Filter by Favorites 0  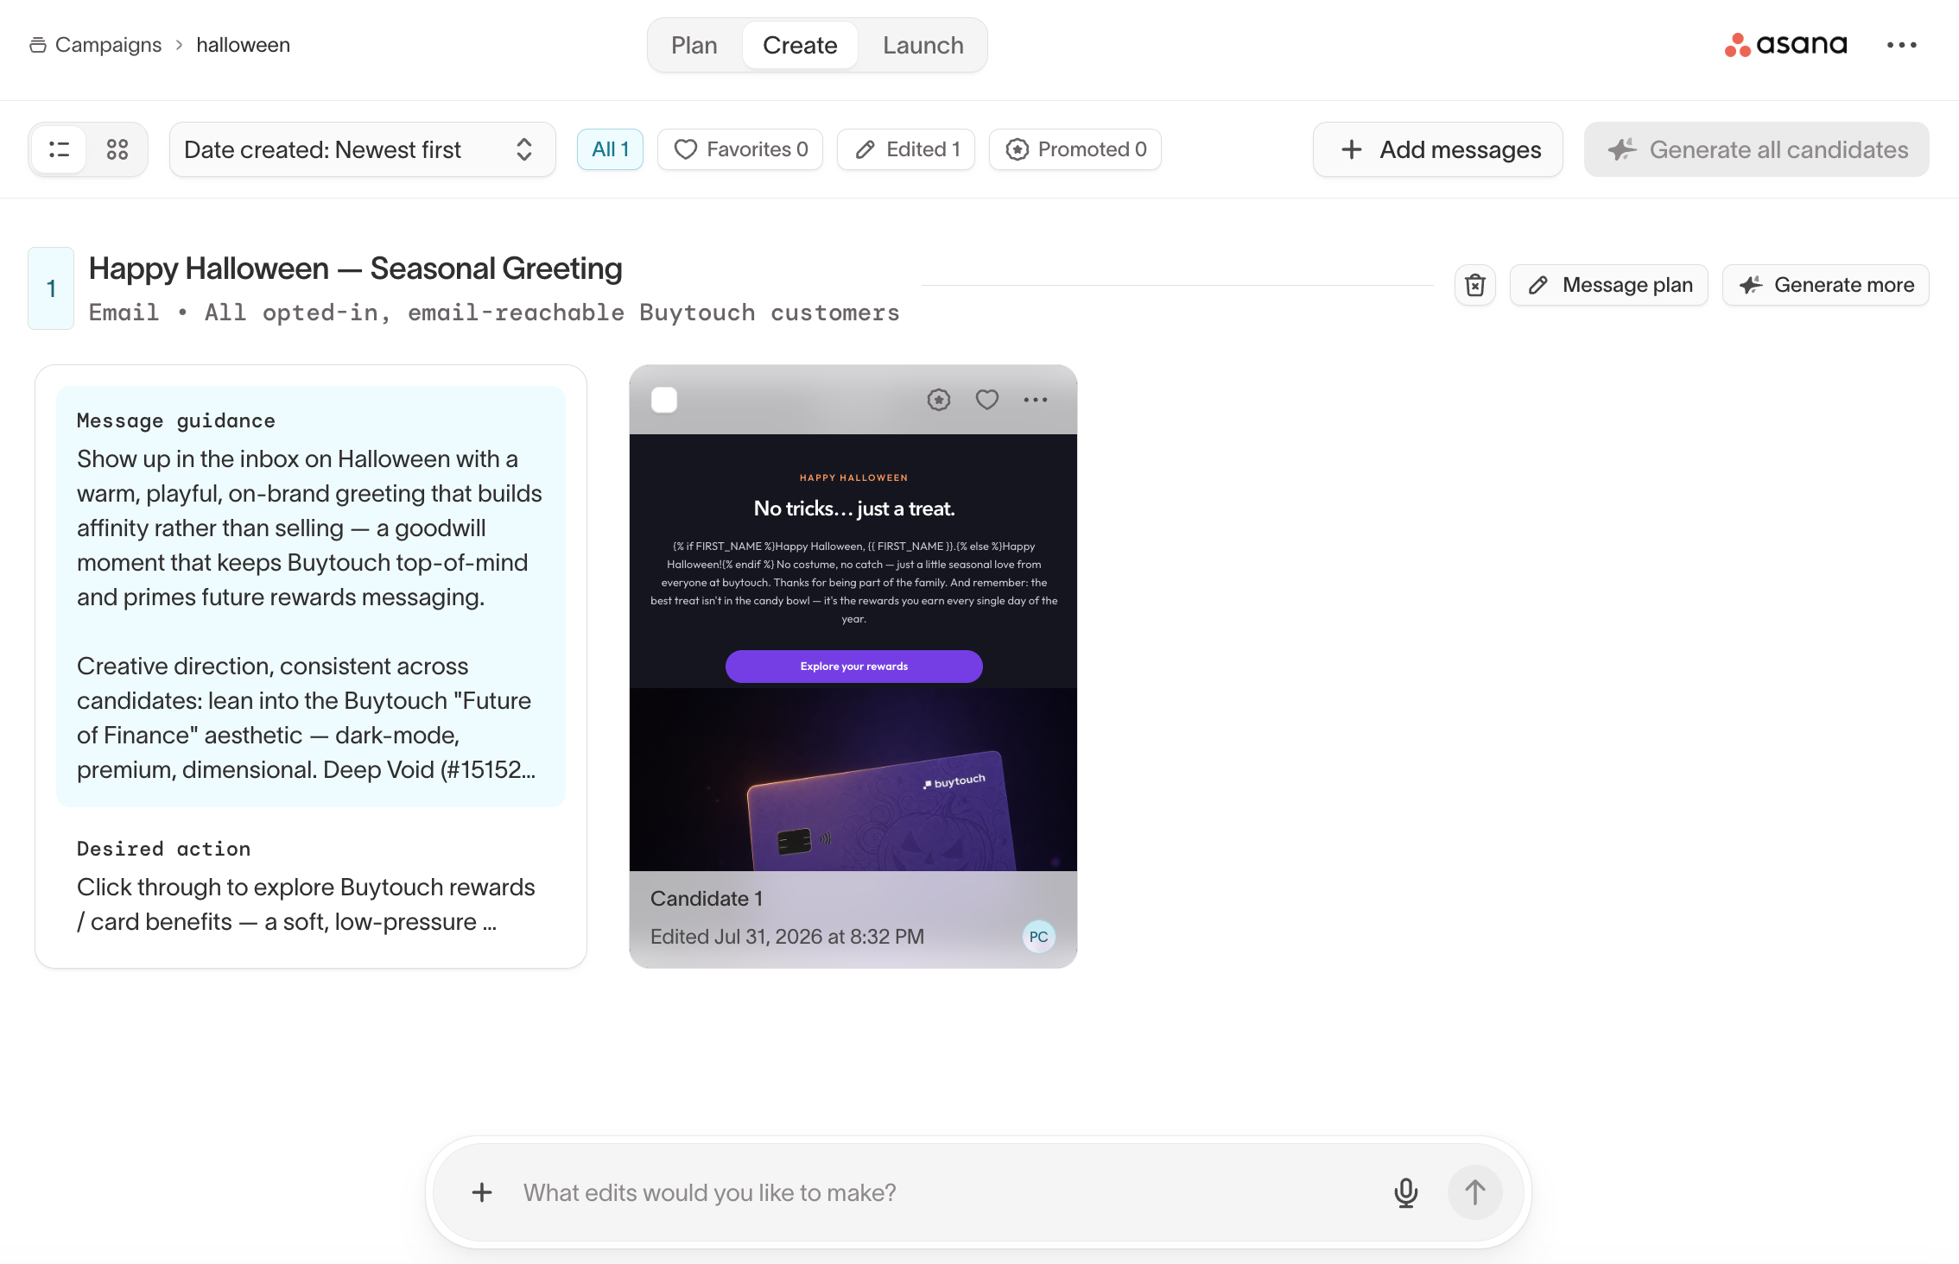pyautogui.click(x=740, y=149)
